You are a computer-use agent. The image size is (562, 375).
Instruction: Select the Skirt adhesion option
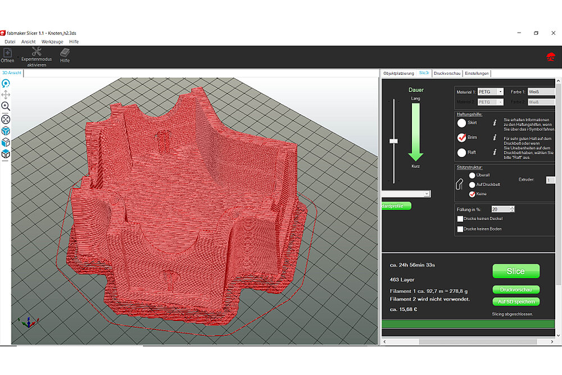[461, 122]
